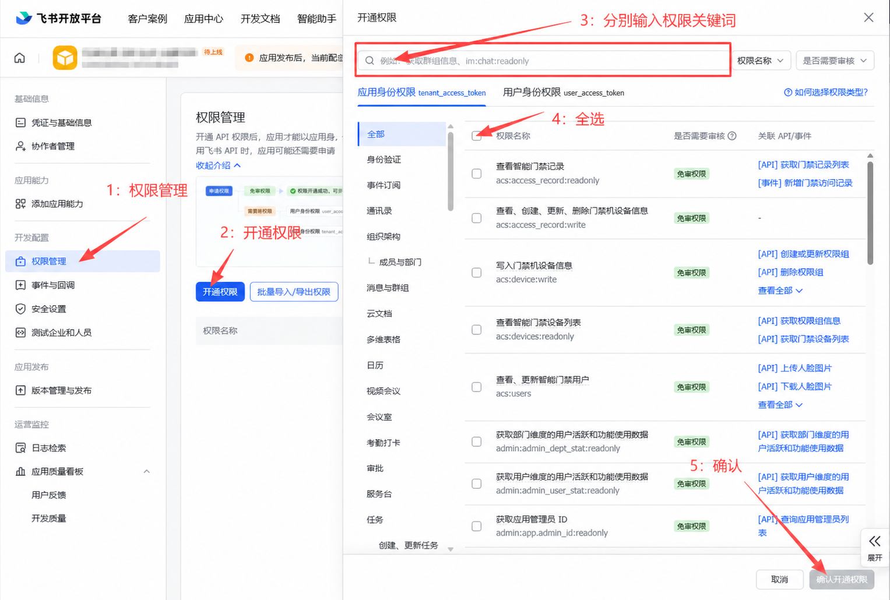Close the 开通权限 panel
This screenshot has width=890, height=600.
[868, 17]
